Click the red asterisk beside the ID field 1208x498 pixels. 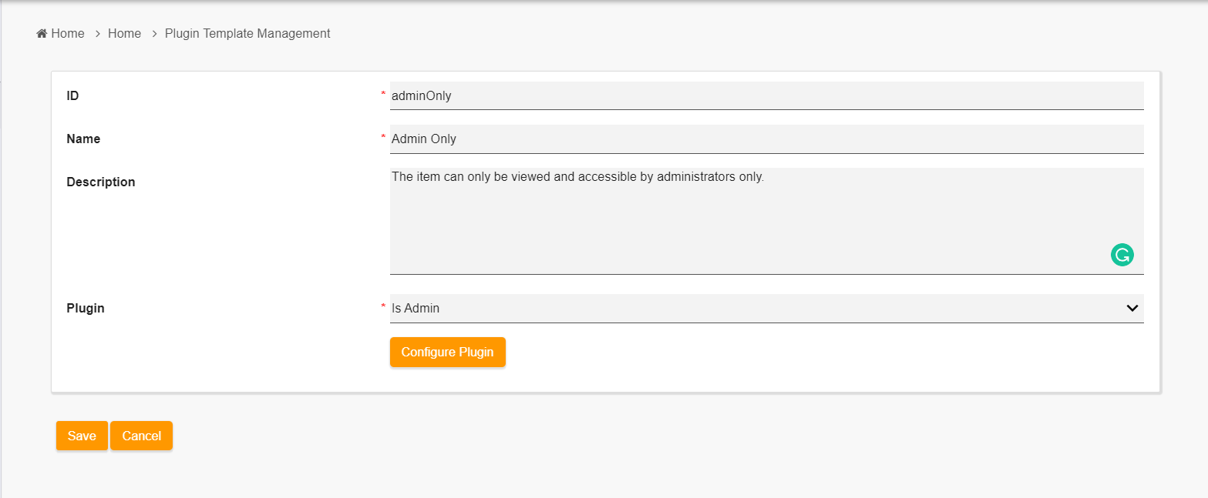(383, 94)
